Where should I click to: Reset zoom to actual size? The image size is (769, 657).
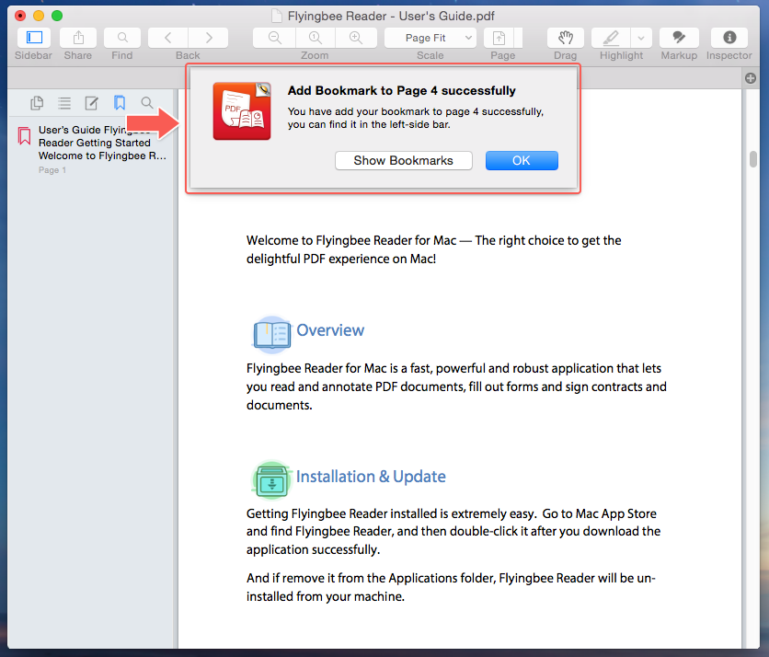[316, 38]
